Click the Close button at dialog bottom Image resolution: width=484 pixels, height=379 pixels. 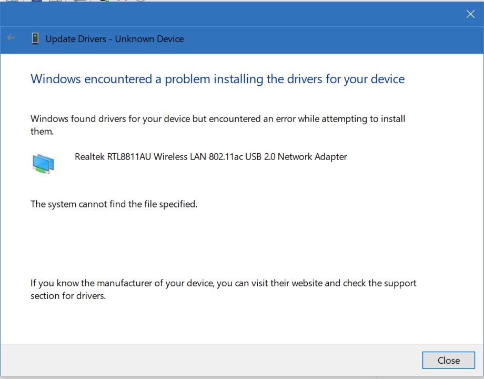point(448,360)
